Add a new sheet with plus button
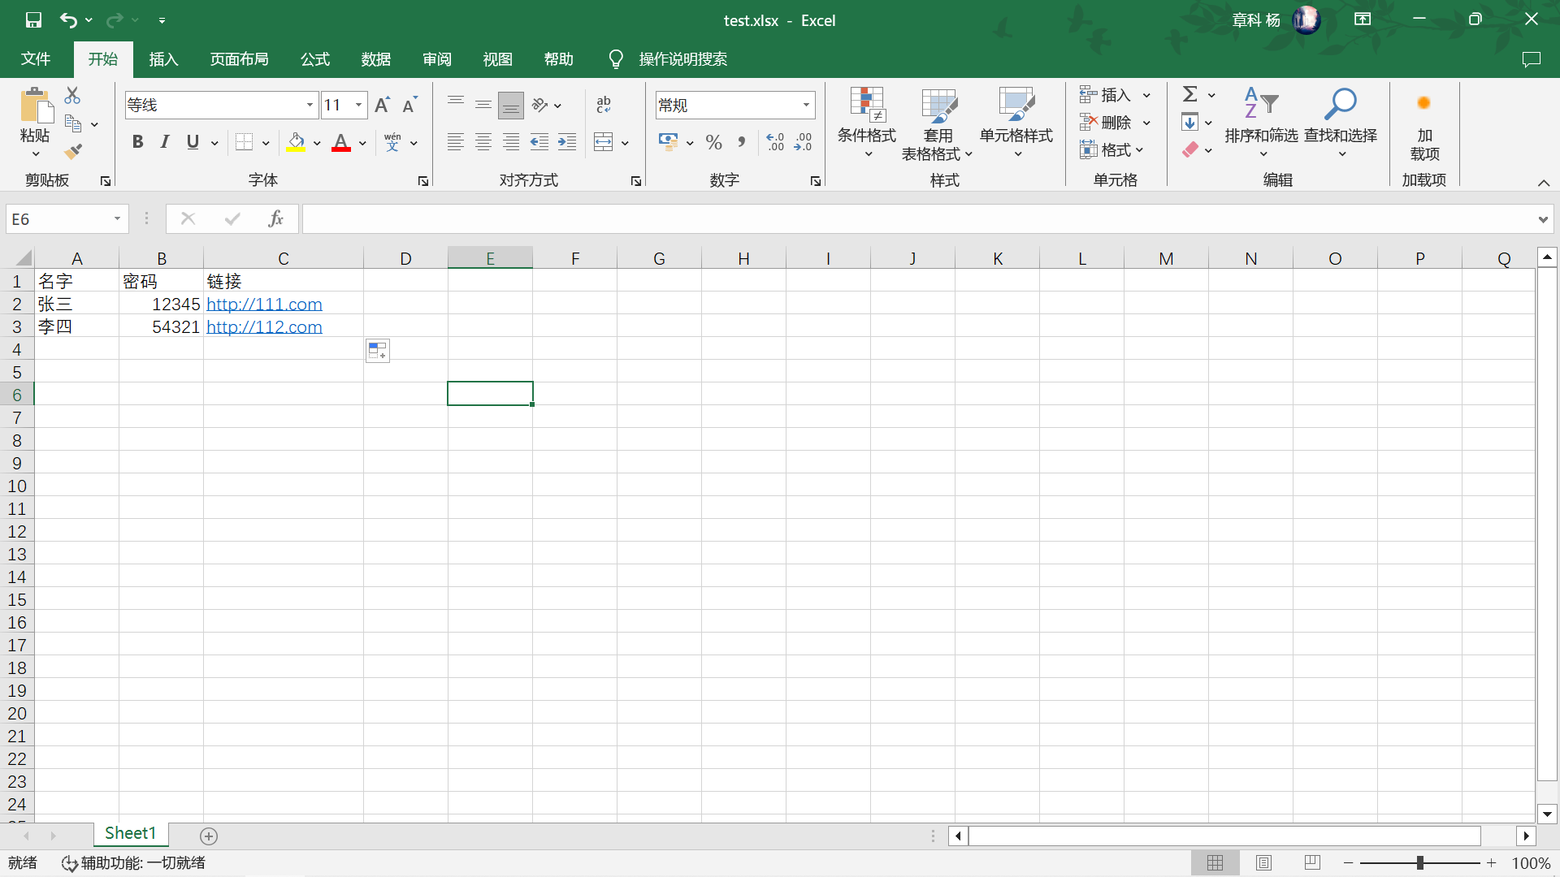 tap(209, 836)
